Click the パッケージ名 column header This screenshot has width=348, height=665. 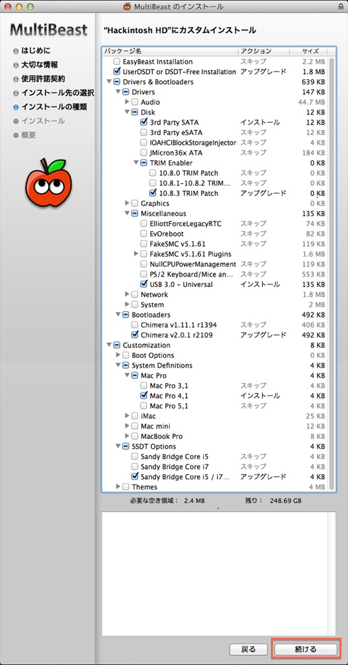(170, 51)
